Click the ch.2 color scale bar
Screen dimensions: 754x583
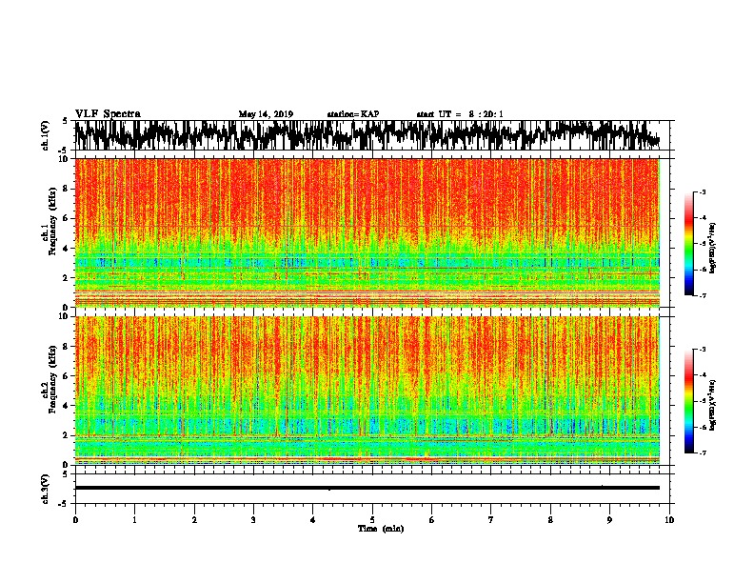coord(689,401)
